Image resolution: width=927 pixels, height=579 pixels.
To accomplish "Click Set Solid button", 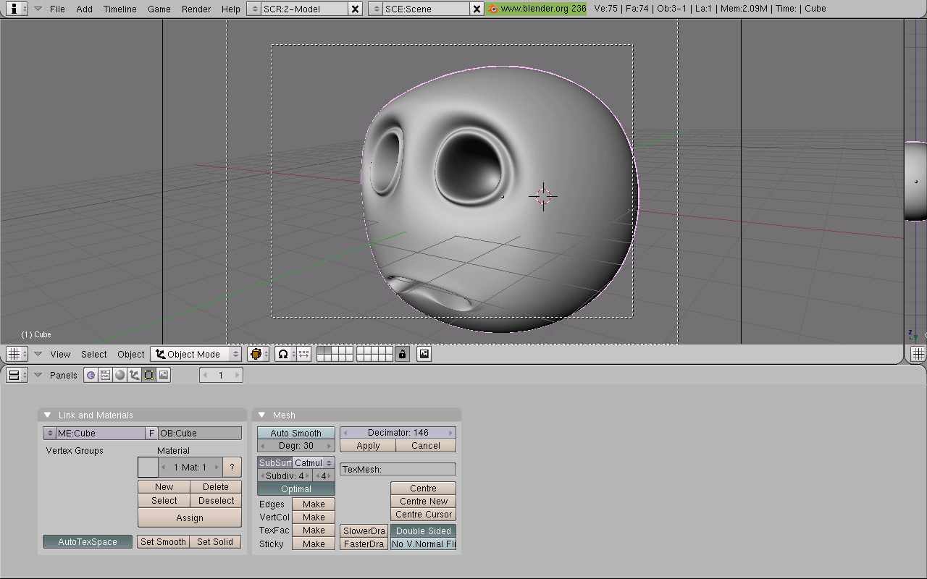I will pyautogui.click(x=215, y=542).
